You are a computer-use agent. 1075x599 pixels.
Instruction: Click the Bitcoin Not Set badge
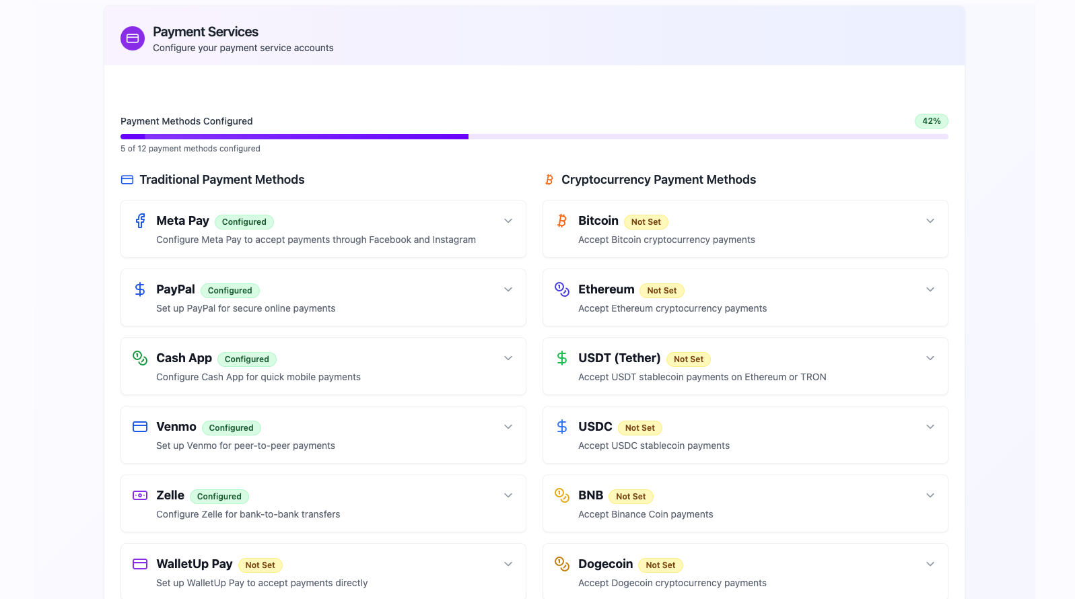[646, 222]
